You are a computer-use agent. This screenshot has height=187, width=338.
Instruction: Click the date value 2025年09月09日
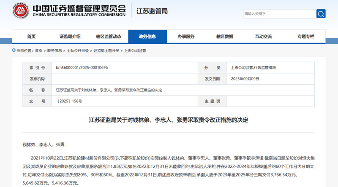point(245,79)
